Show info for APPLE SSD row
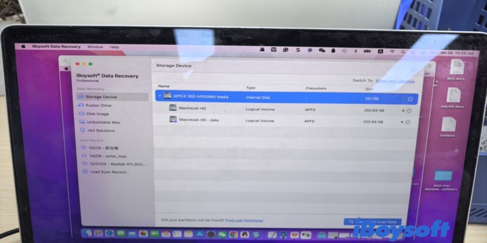The height and width of the screenshot is (243, 487). [x=410, y=99]
